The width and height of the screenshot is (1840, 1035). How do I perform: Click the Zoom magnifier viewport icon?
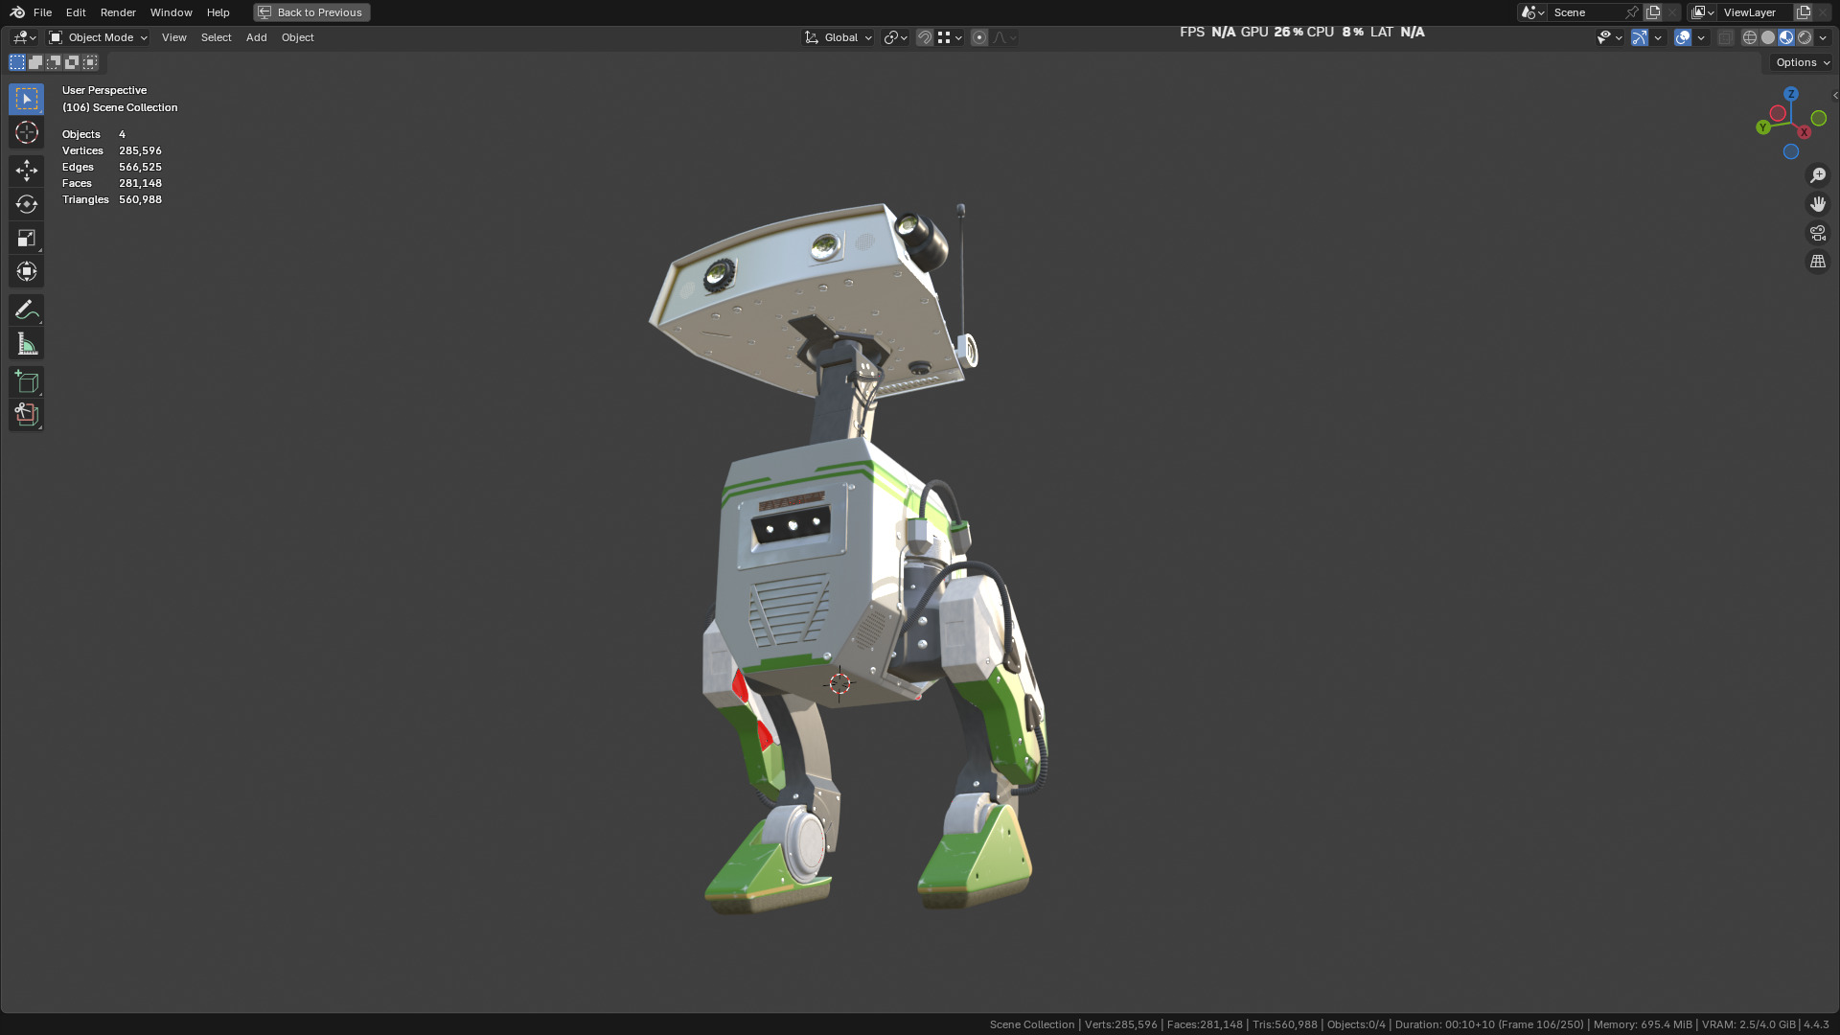tap(1817, 175)
